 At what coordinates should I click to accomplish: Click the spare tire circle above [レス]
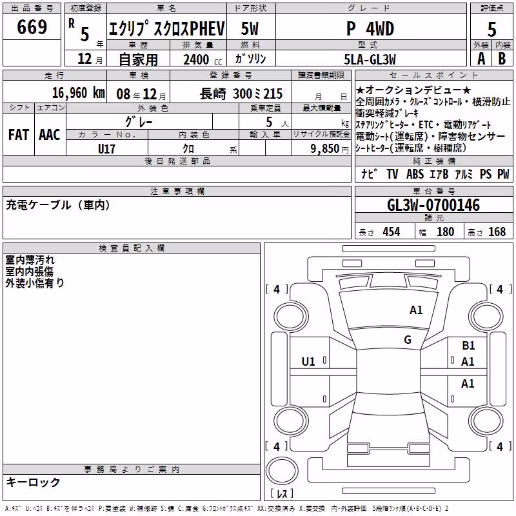coord(282,470)
